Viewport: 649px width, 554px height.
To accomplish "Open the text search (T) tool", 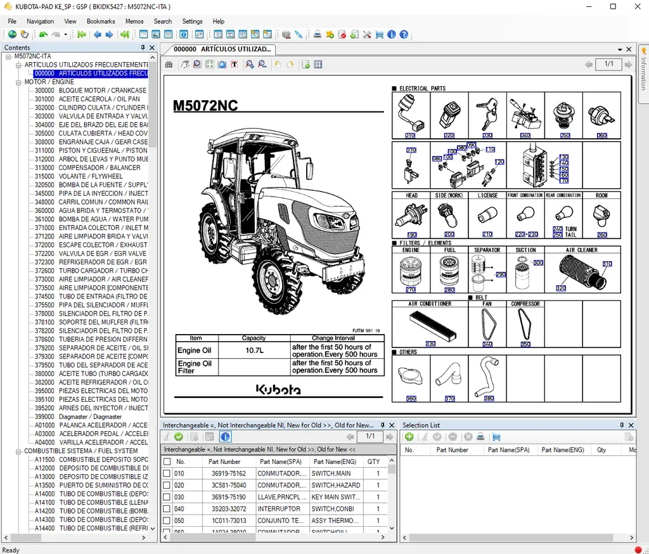I will pos(235,64).
